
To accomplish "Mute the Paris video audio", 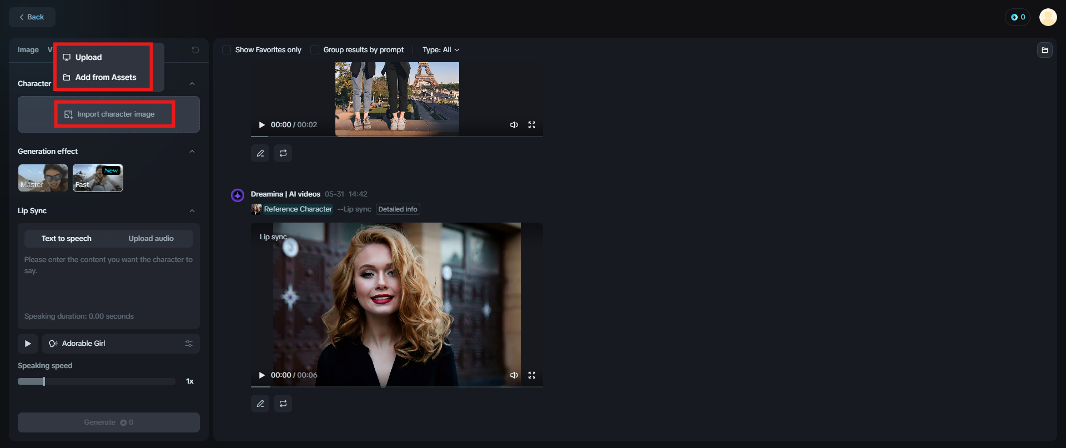I will (514, 125).
